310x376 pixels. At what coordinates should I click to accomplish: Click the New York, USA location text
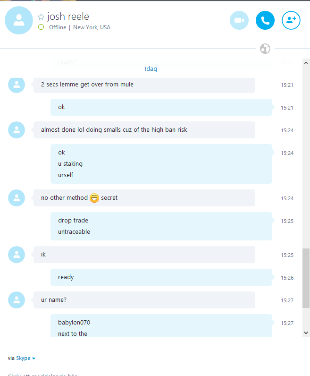pyautogui.click(x=92, y=27)
